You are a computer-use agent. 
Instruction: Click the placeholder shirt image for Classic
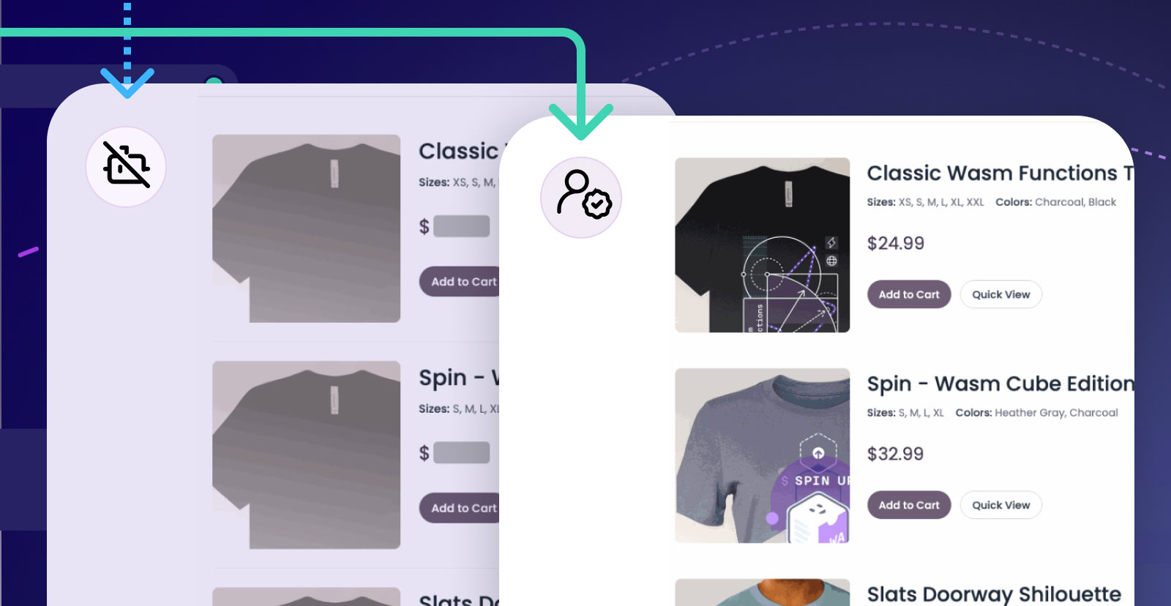pyautogui.click(x=306, y=228)
